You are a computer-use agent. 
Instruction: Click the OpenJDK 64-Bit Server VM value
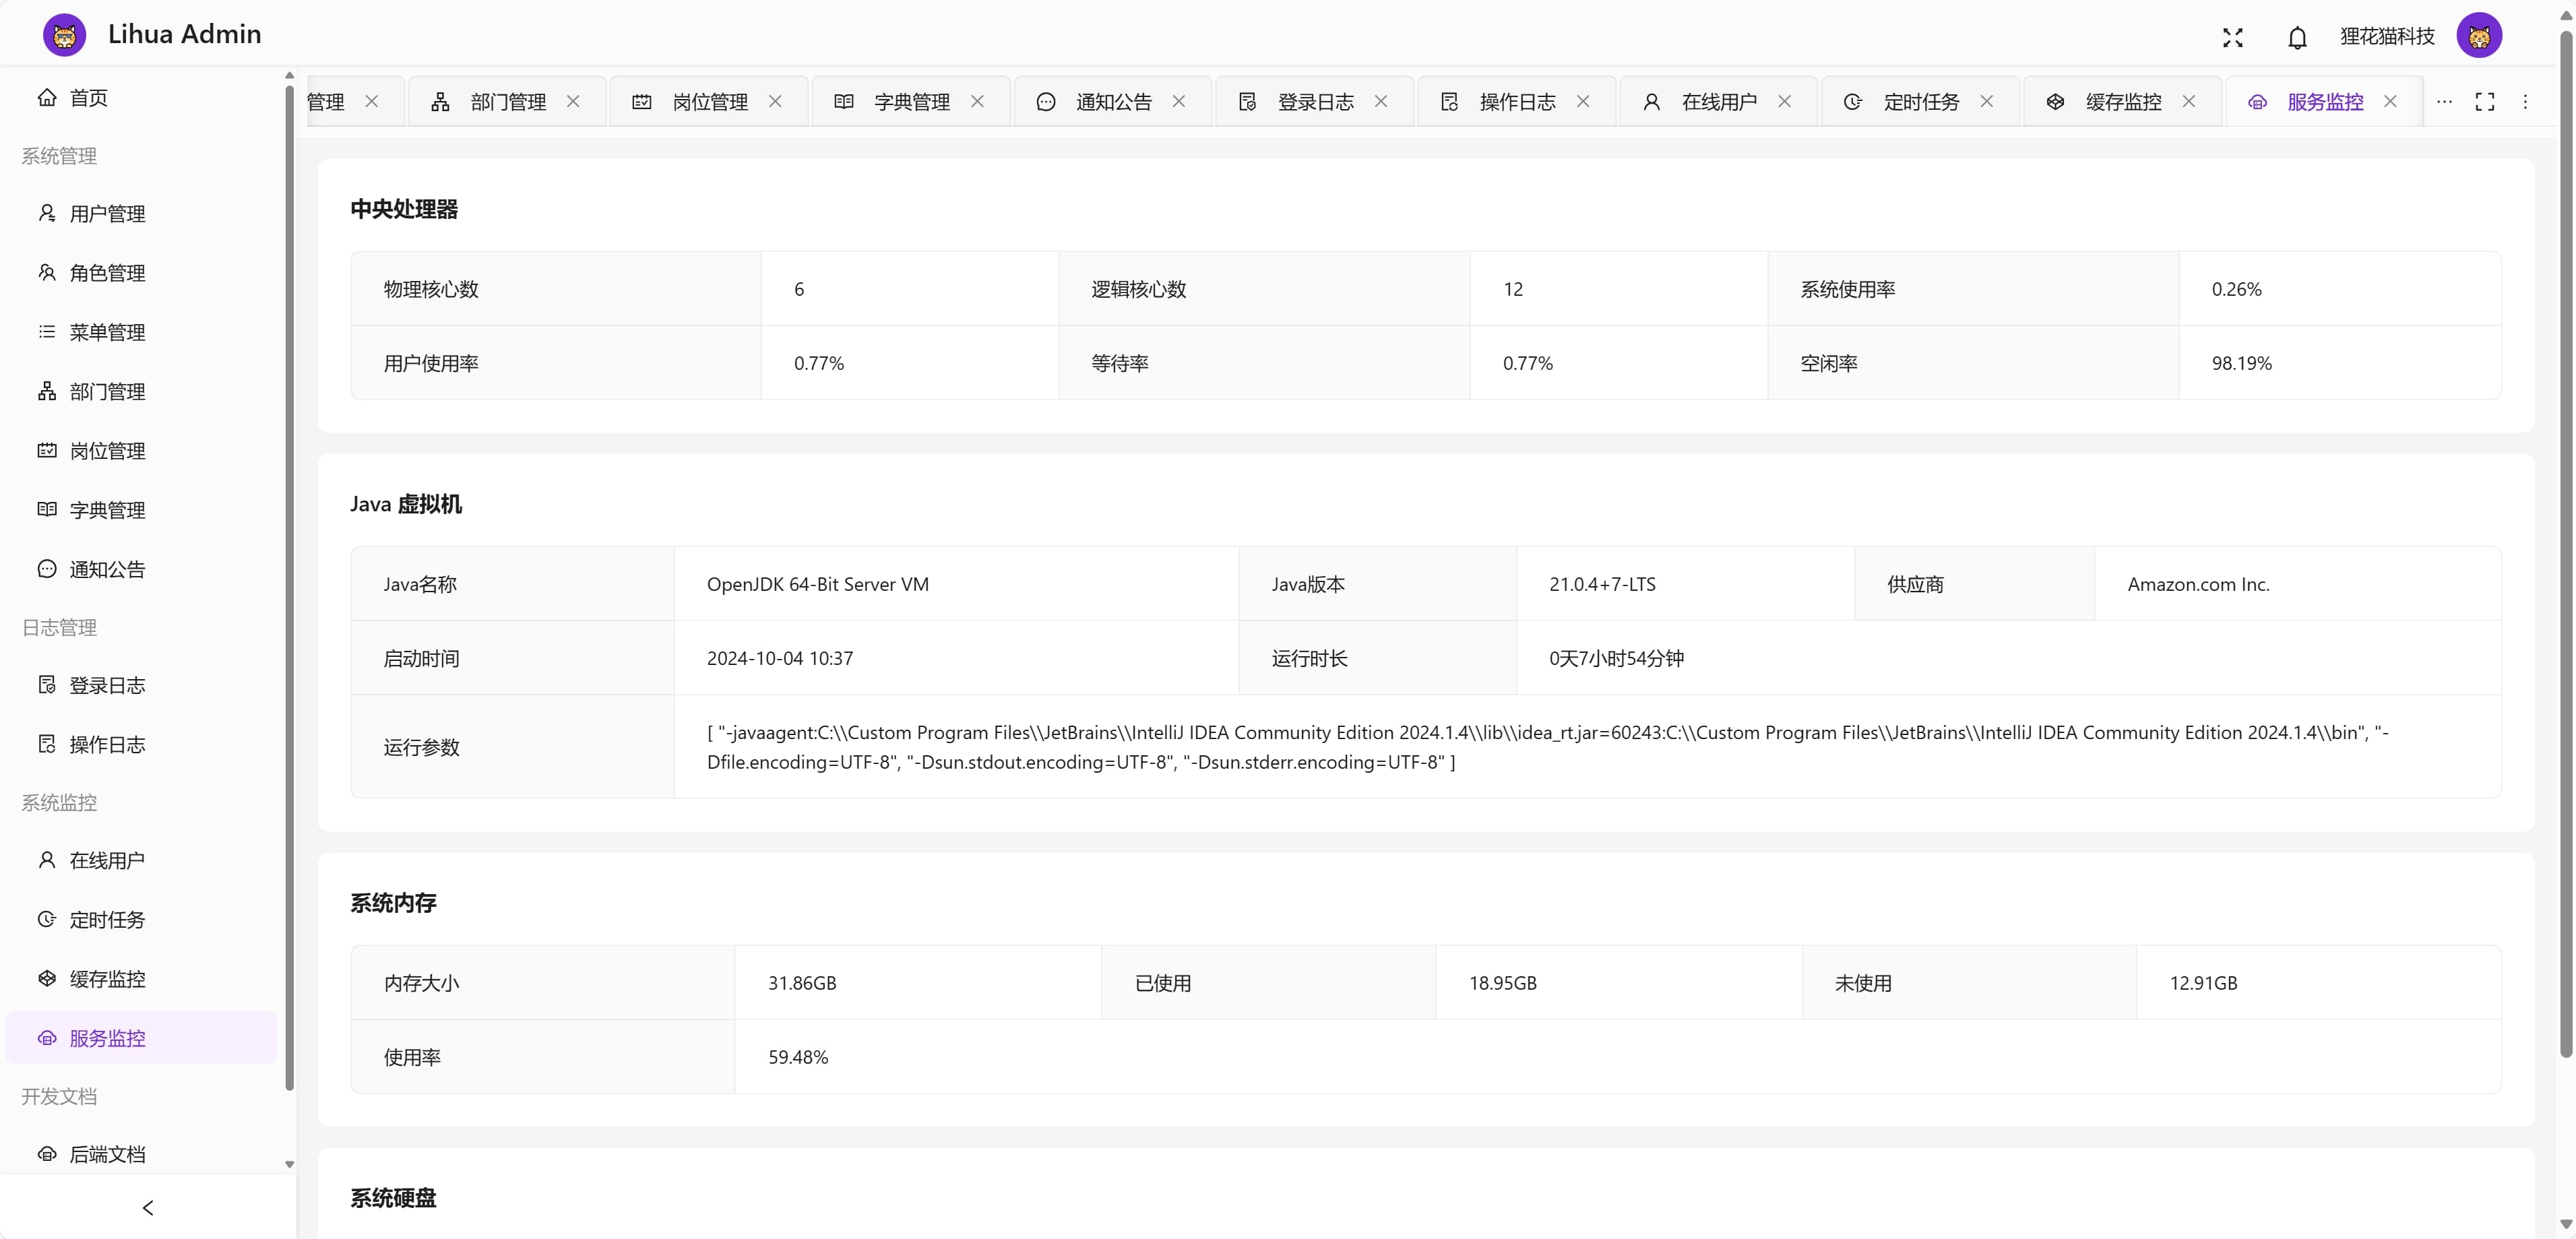[818, 584]
